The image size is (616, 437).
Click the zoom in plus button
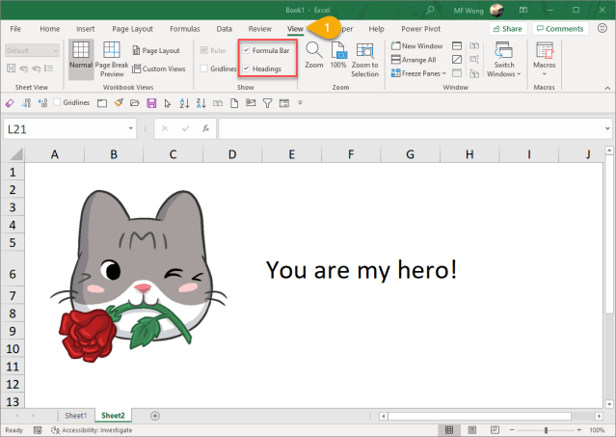579,430
